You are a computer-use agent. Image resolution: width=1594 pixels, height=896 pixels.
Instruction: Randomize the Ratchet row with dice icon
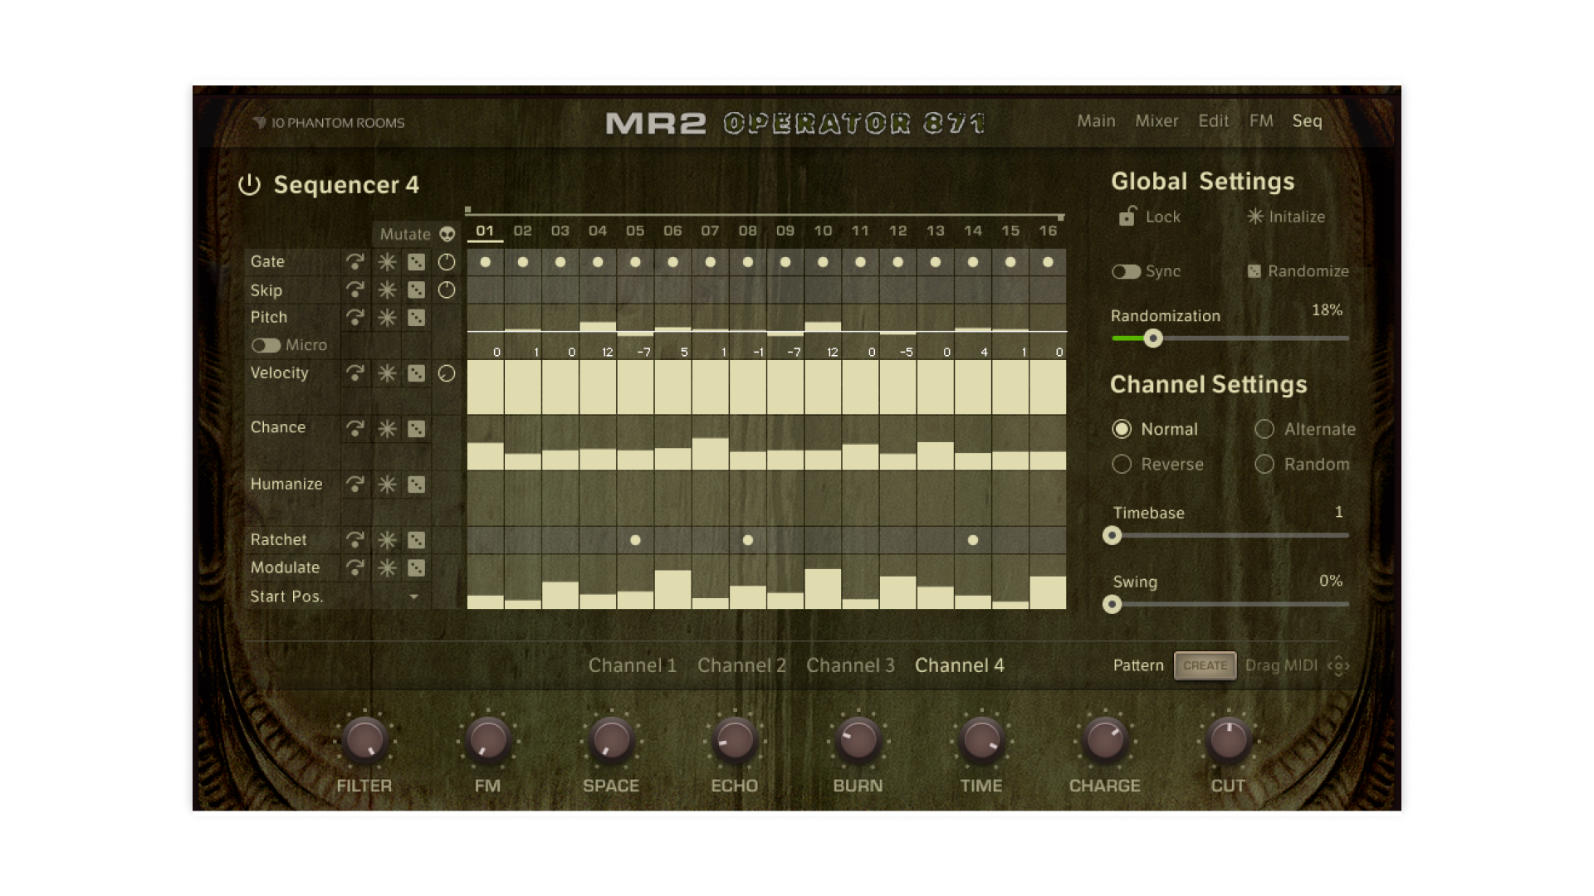pyautogui.click(x=416, y=540)
